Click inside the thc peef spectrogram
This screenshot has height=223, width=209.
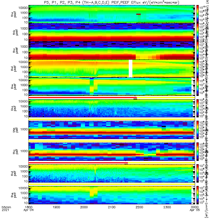coord(112,50)
